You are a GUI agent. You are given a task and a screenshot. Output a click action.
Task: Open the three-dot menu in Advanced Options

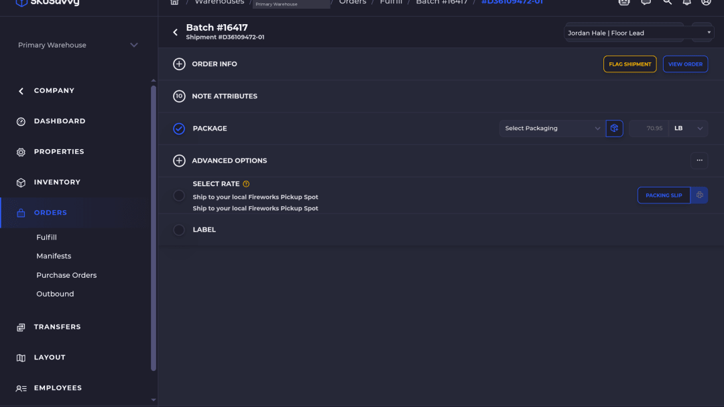(x=699, y=161)
